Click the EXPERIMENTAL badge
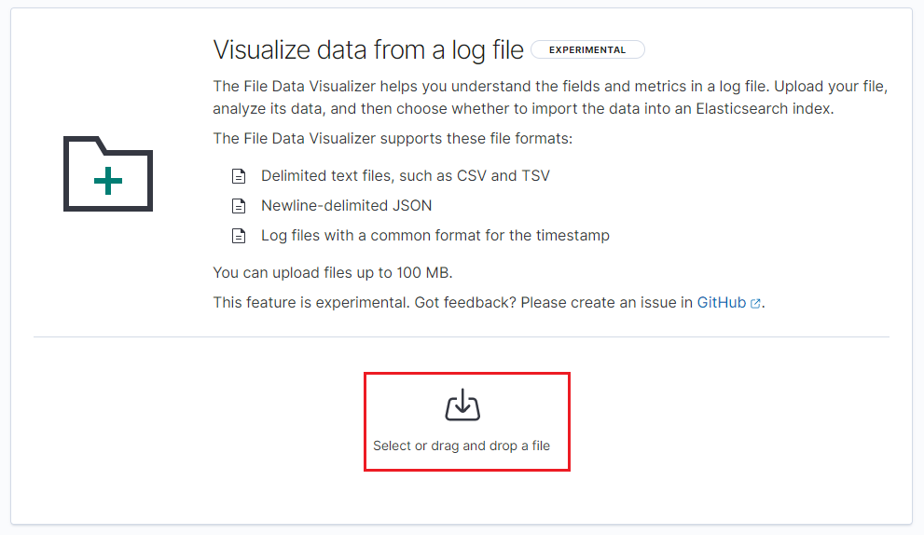The width and height of the screenshot is (924, 535). pos(587,50)
